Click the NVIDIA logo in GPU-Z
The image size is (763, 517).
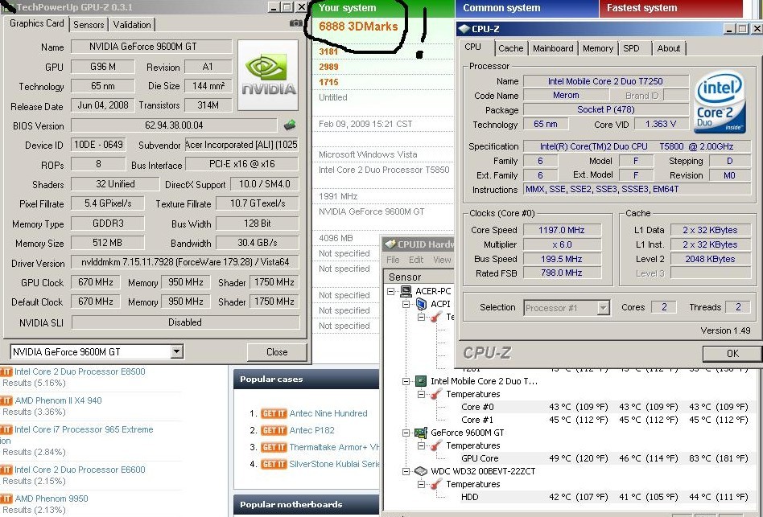click(x=268, y=76)
